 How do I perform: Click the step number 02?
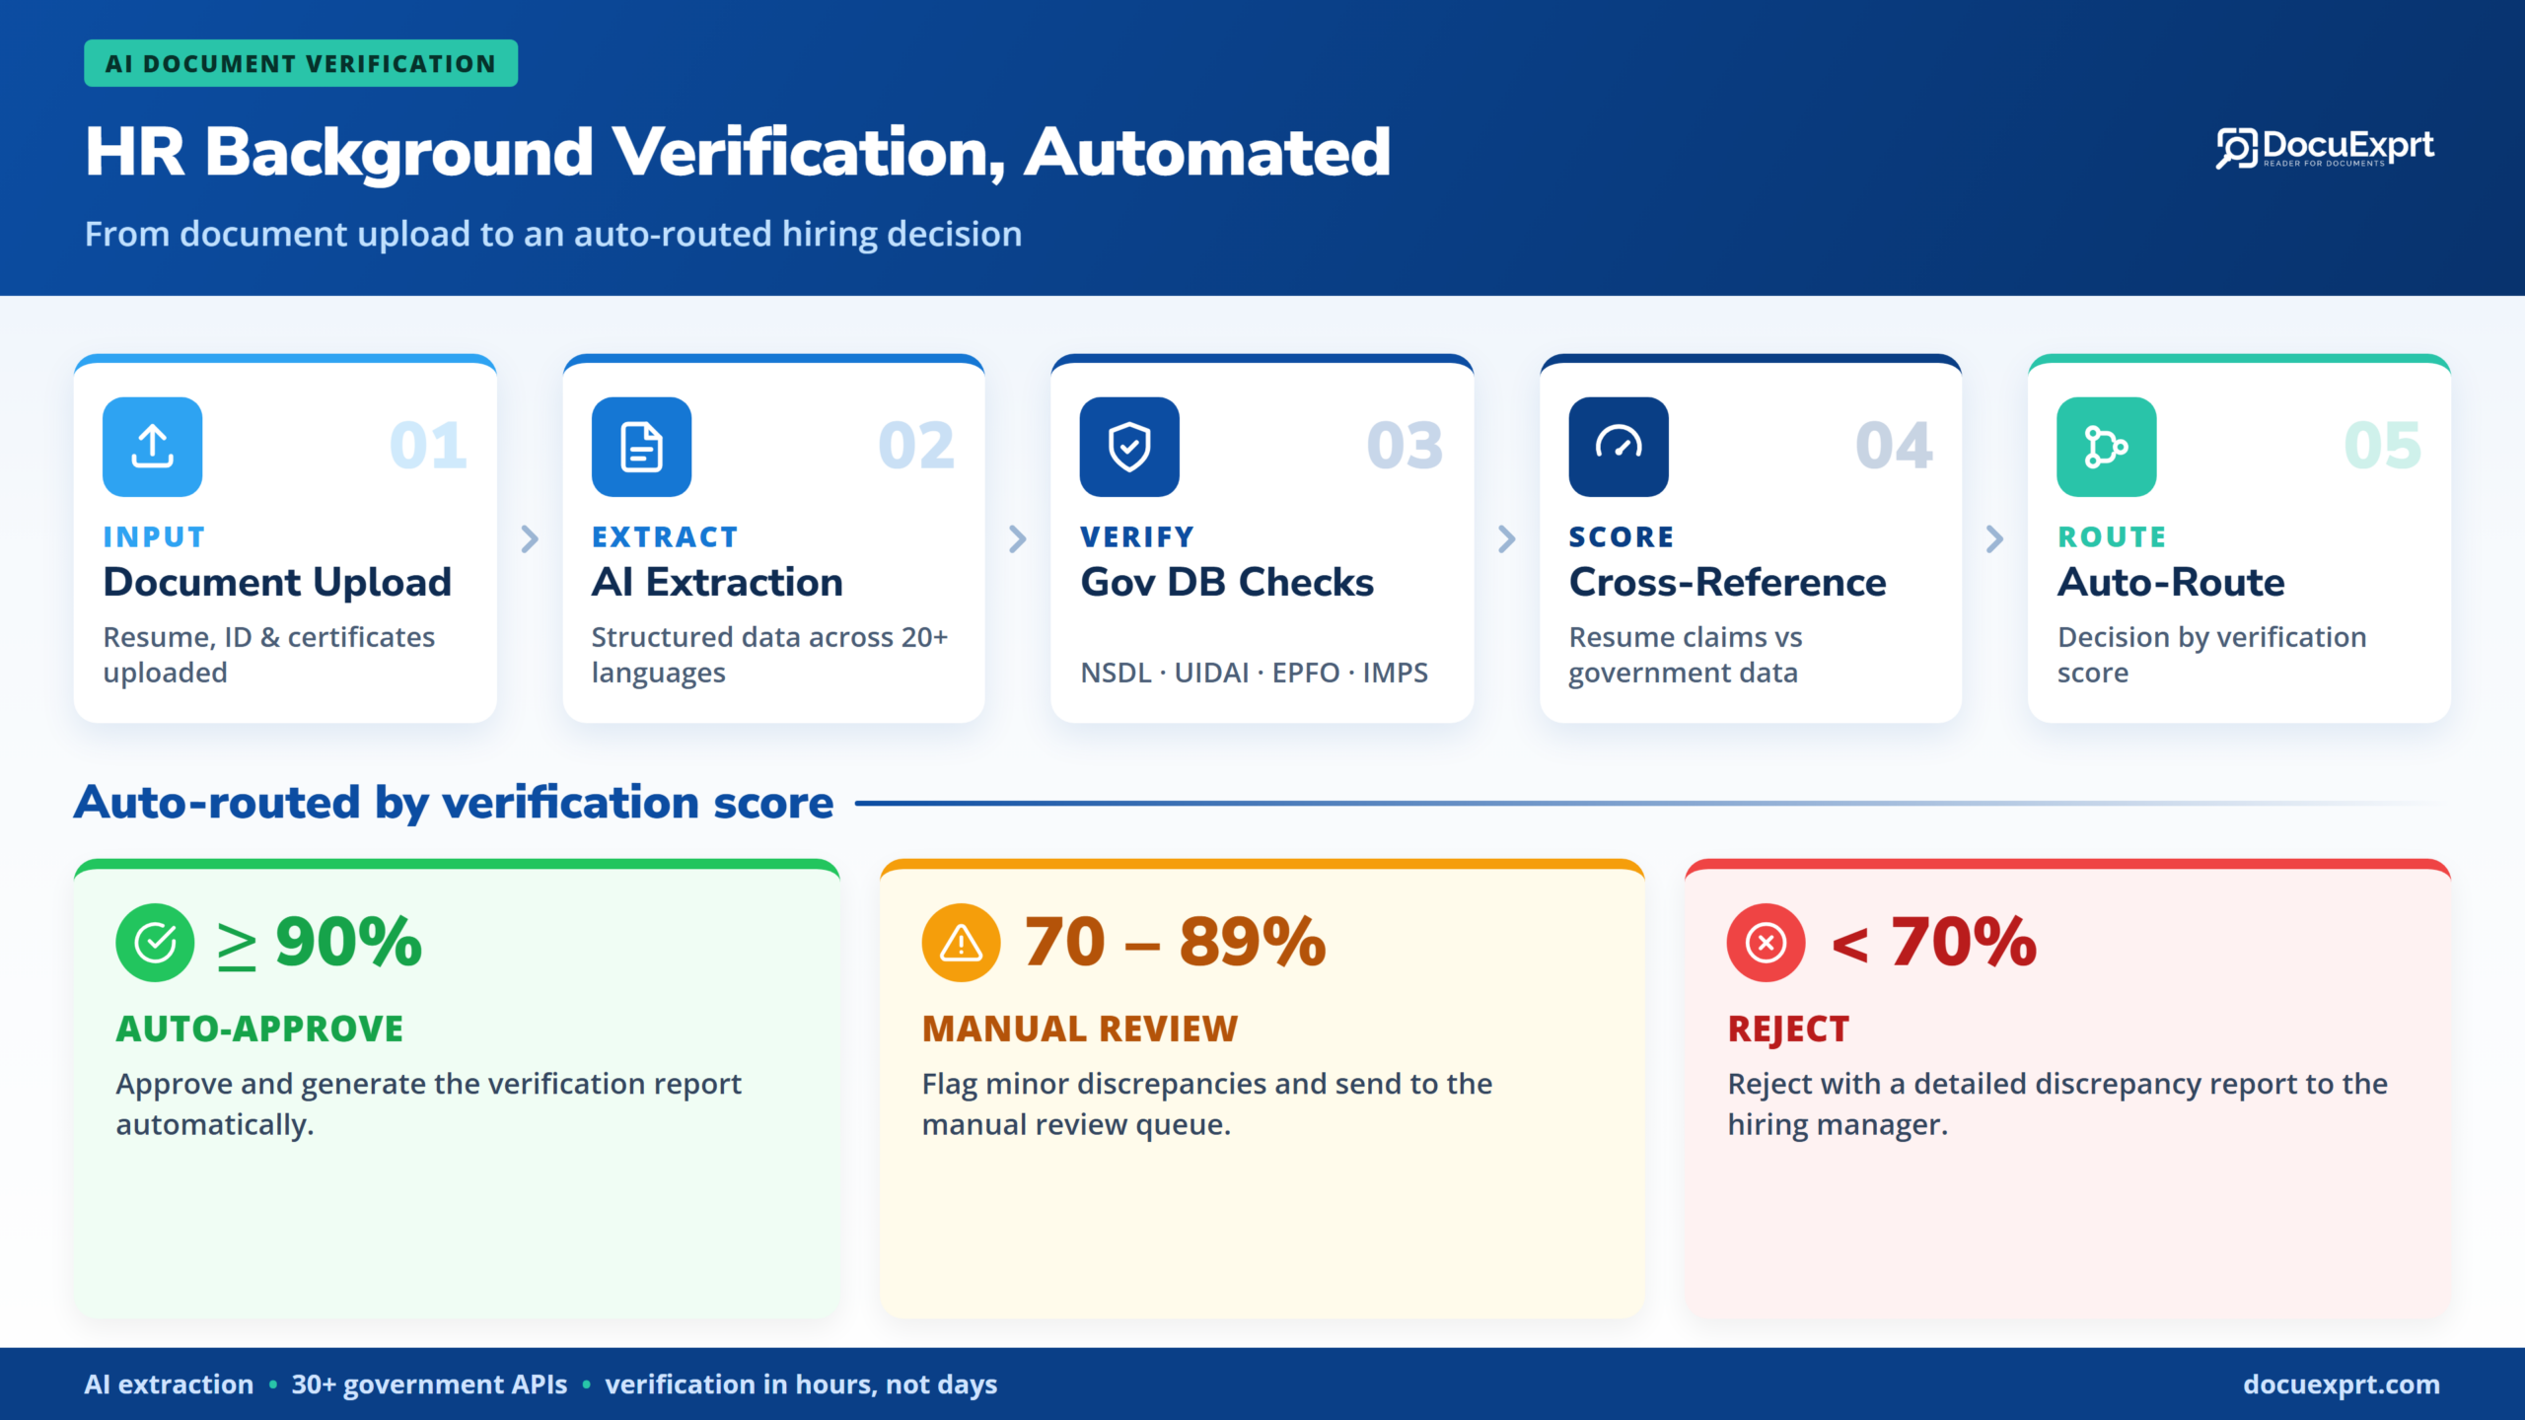tap(916, 446)
